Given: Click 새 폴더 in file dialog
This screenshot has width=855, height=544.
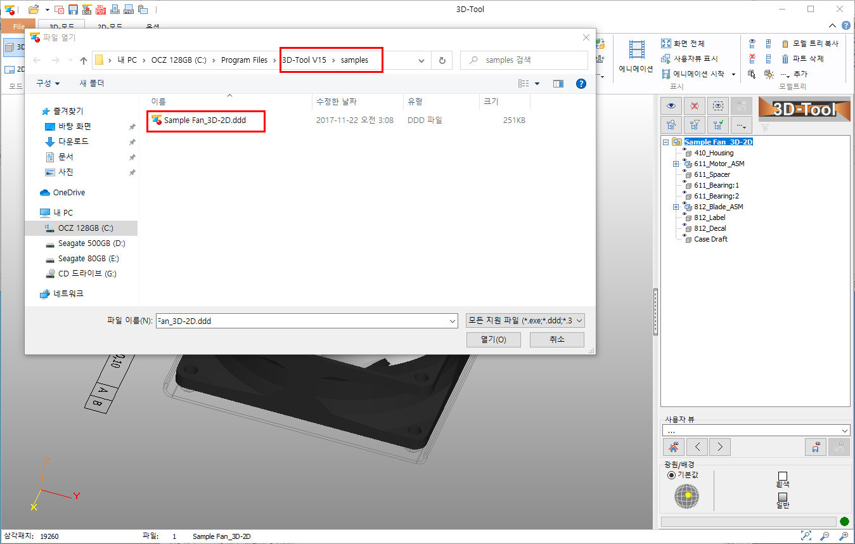Looking at the screenshot, I should (x=92, y=83).
